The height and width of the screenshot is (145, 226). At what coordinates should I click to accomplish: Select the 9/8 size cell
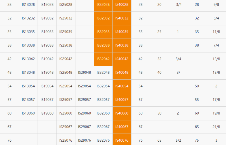point(216,5)
